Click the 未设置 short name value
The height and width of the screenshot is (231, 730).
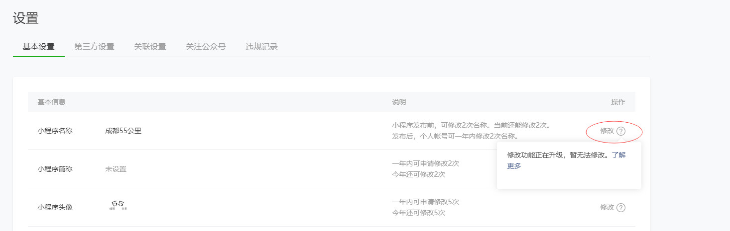point(116,169)
